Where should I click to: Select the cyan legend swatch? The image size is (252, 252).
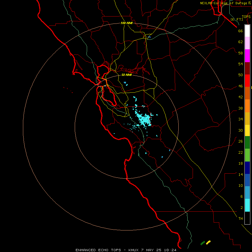click(x=247, y=205)
